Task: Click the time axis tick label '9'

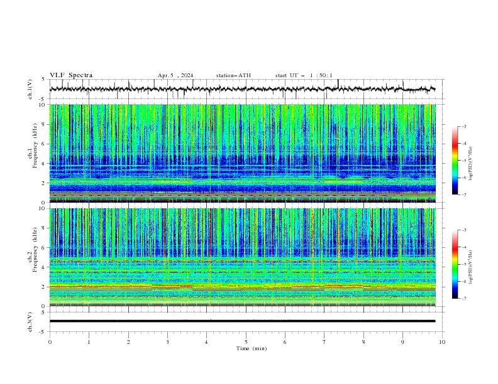Action: tap(402, 342)
